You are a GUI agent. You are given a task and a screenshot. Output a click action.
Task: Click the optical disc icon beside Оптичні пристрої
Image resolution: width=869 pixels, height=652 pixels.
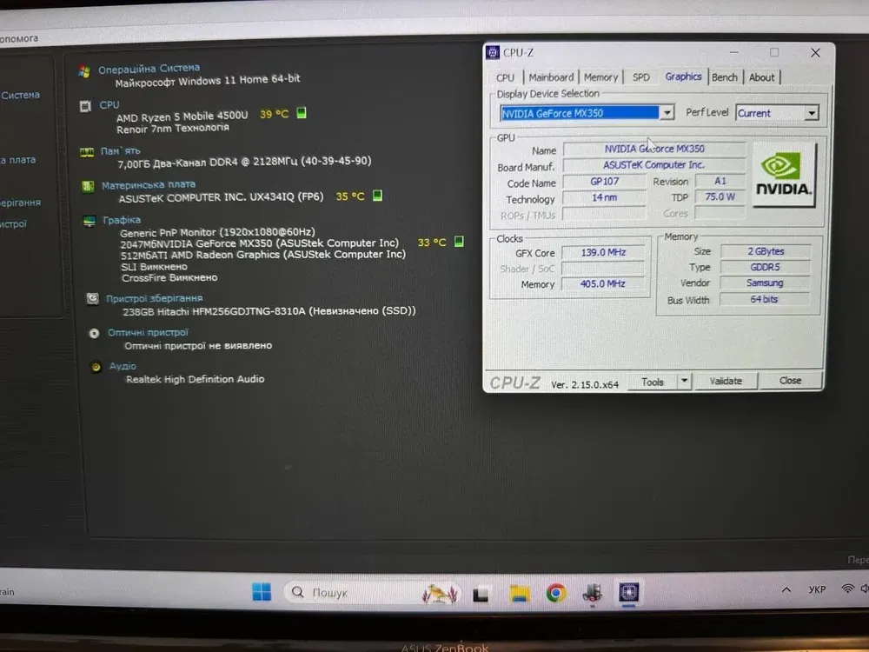click(94, 333)
